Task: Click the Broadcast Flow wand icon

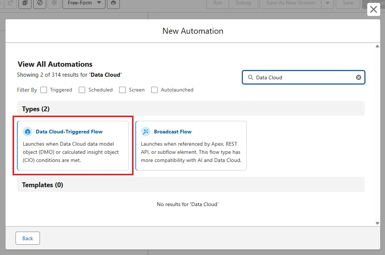Action: [146, 132]
